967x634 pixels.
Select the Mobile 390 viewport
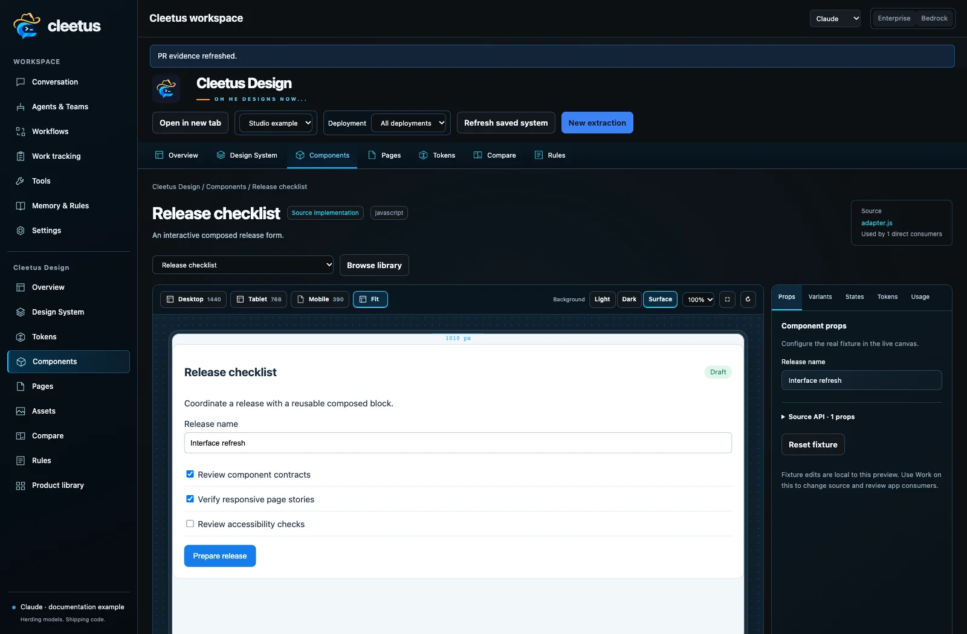pos(320,299)
